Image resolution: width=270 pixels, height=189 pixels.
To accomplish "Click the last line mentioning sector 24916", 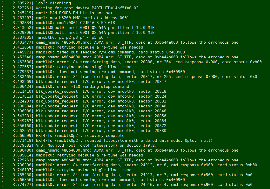I will coord(144,185).
